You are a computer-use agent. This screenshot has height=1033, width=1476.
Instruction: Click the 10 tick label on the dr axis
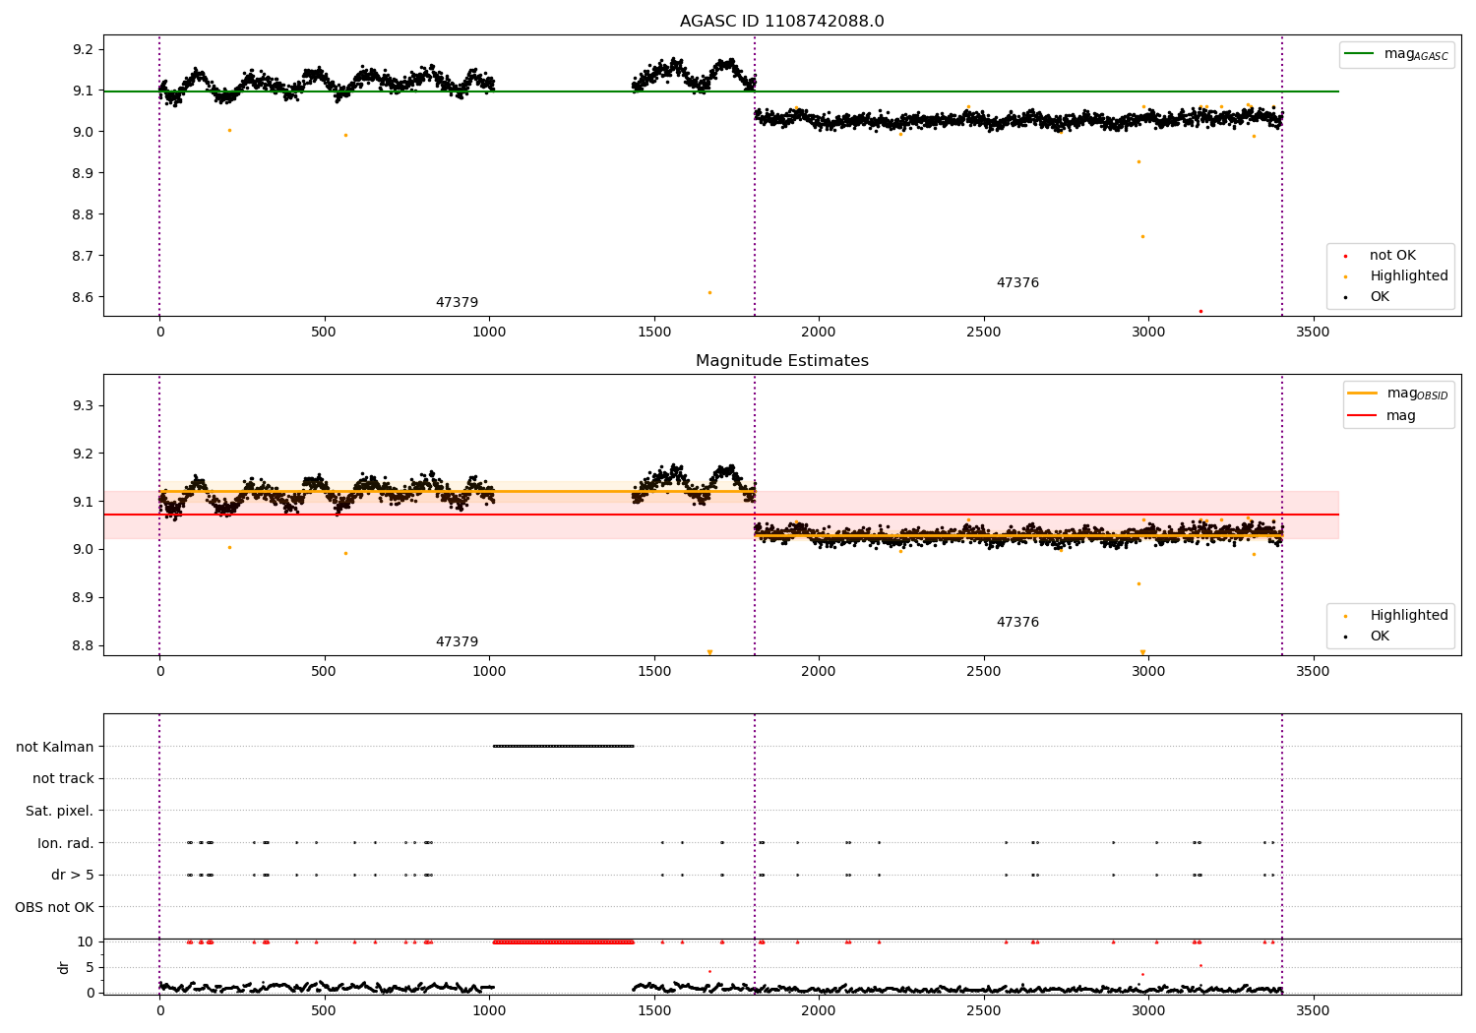click(86, 942)
